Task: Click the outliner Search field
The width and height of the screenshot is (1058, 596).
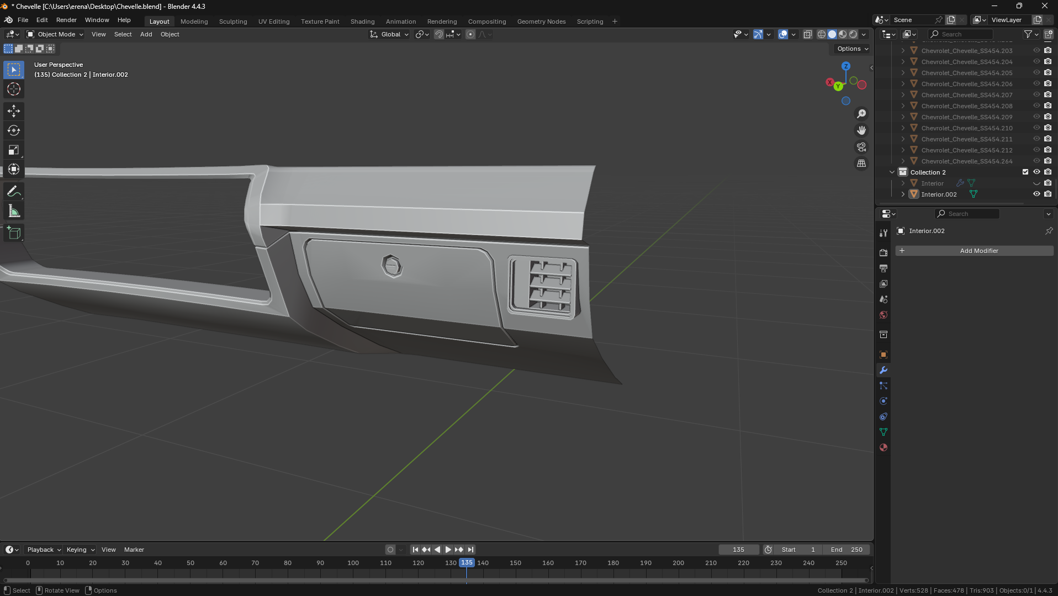Action: pos(961,34)
